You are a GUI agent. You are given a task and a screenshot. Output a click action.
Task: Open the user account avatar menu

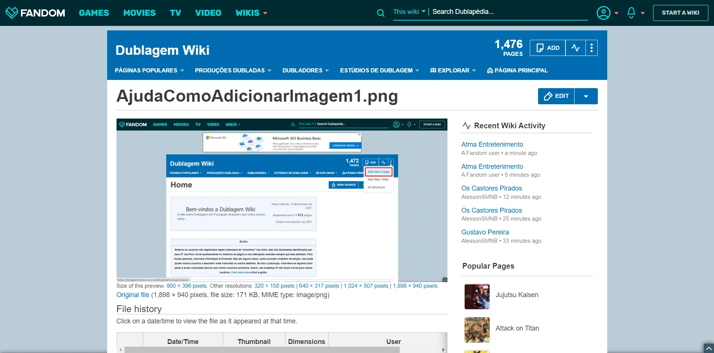click(603, 13)
